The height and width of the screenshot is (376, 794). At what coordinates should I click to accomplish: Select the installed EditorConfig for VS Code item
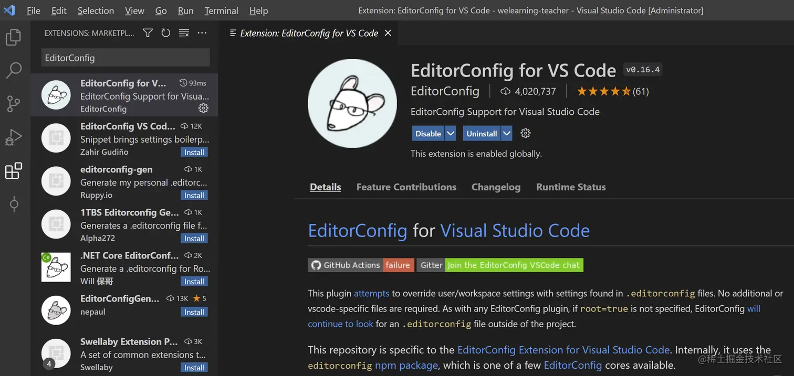[x=124, y=95]
